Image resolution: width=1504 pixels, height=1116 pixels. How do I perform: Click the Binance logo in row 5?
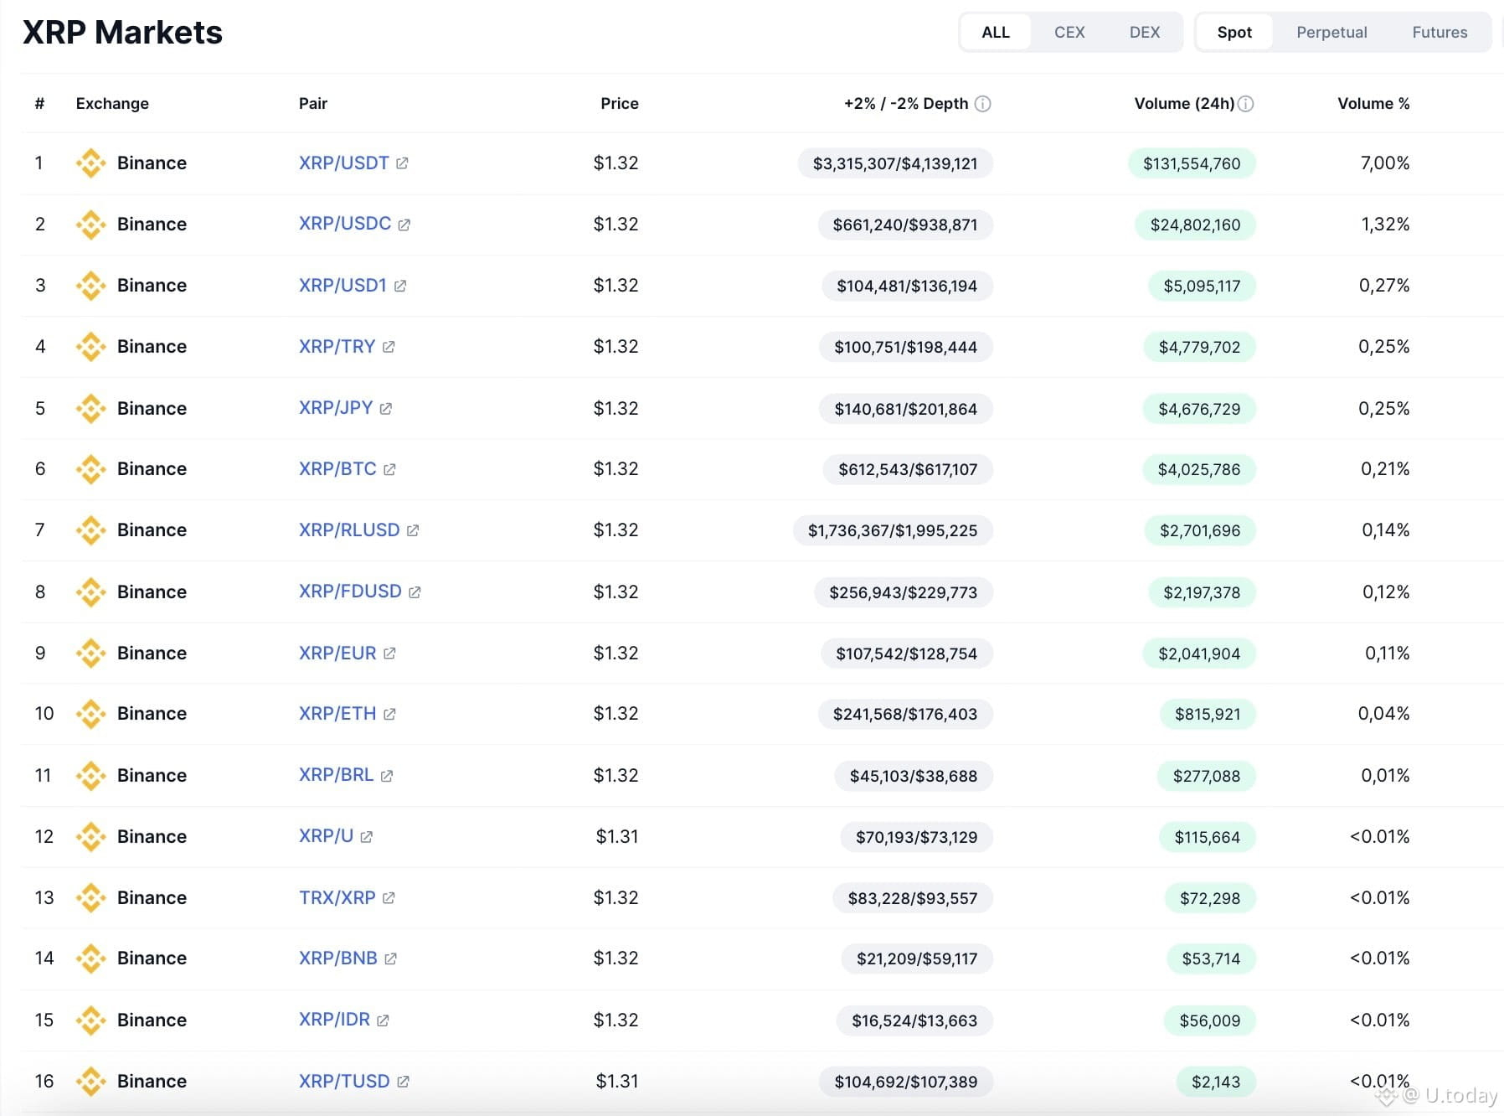click(90, 409)
